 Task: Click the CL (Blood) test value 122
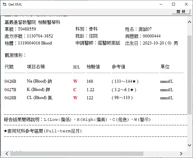(90, 98)
